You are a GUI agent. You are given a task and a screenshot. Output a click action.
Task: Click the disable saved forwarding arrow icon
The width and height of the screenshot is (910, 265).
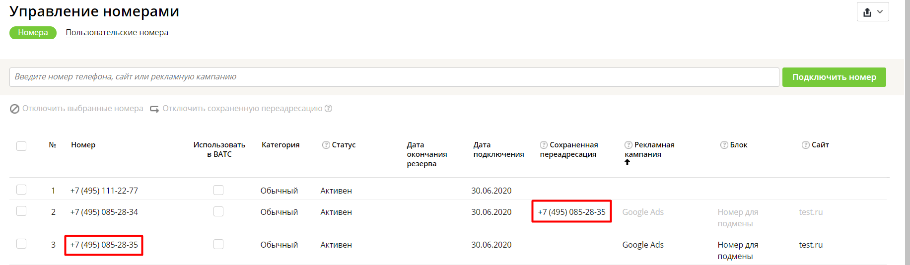tap(154, 109)
